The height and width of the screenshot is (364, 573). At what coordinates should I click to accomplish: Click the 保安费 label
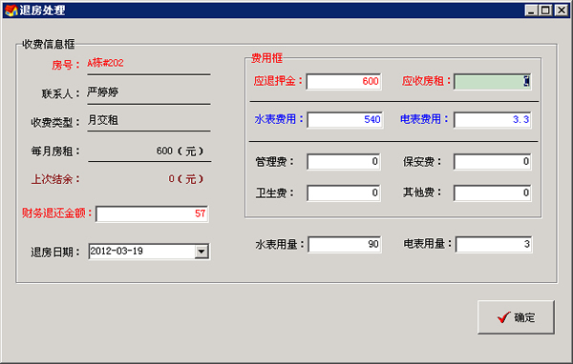(x=422, y=161)
